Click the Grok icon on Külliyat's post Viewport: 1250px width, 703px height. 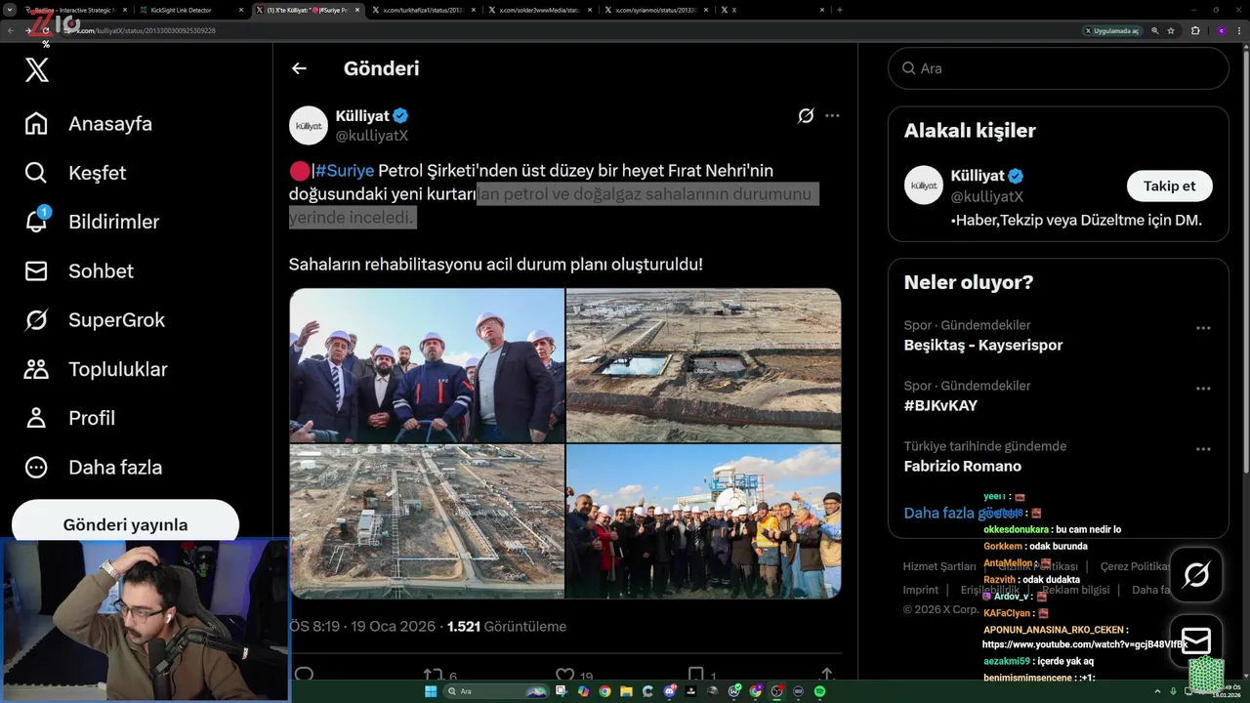tap(806, 115)
